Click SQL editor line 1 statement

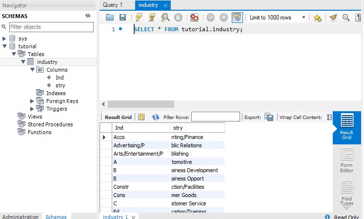188,29
